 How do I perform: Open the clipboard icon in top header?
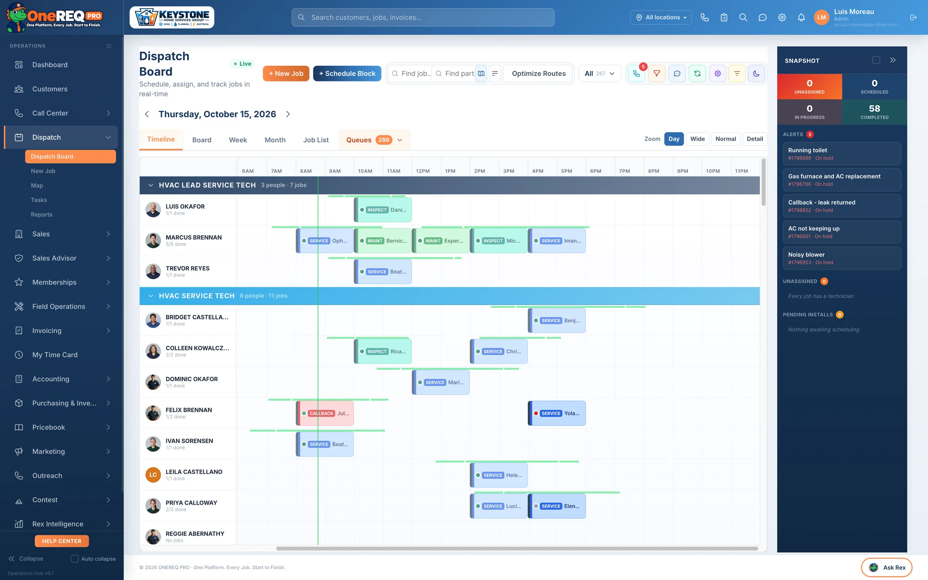click(x=724, y=17)
